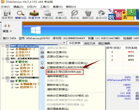Viewport: 139px width, 110px height.
Task: Click New Partition (新建分区) toolbar icon
Action: (61, 15)
